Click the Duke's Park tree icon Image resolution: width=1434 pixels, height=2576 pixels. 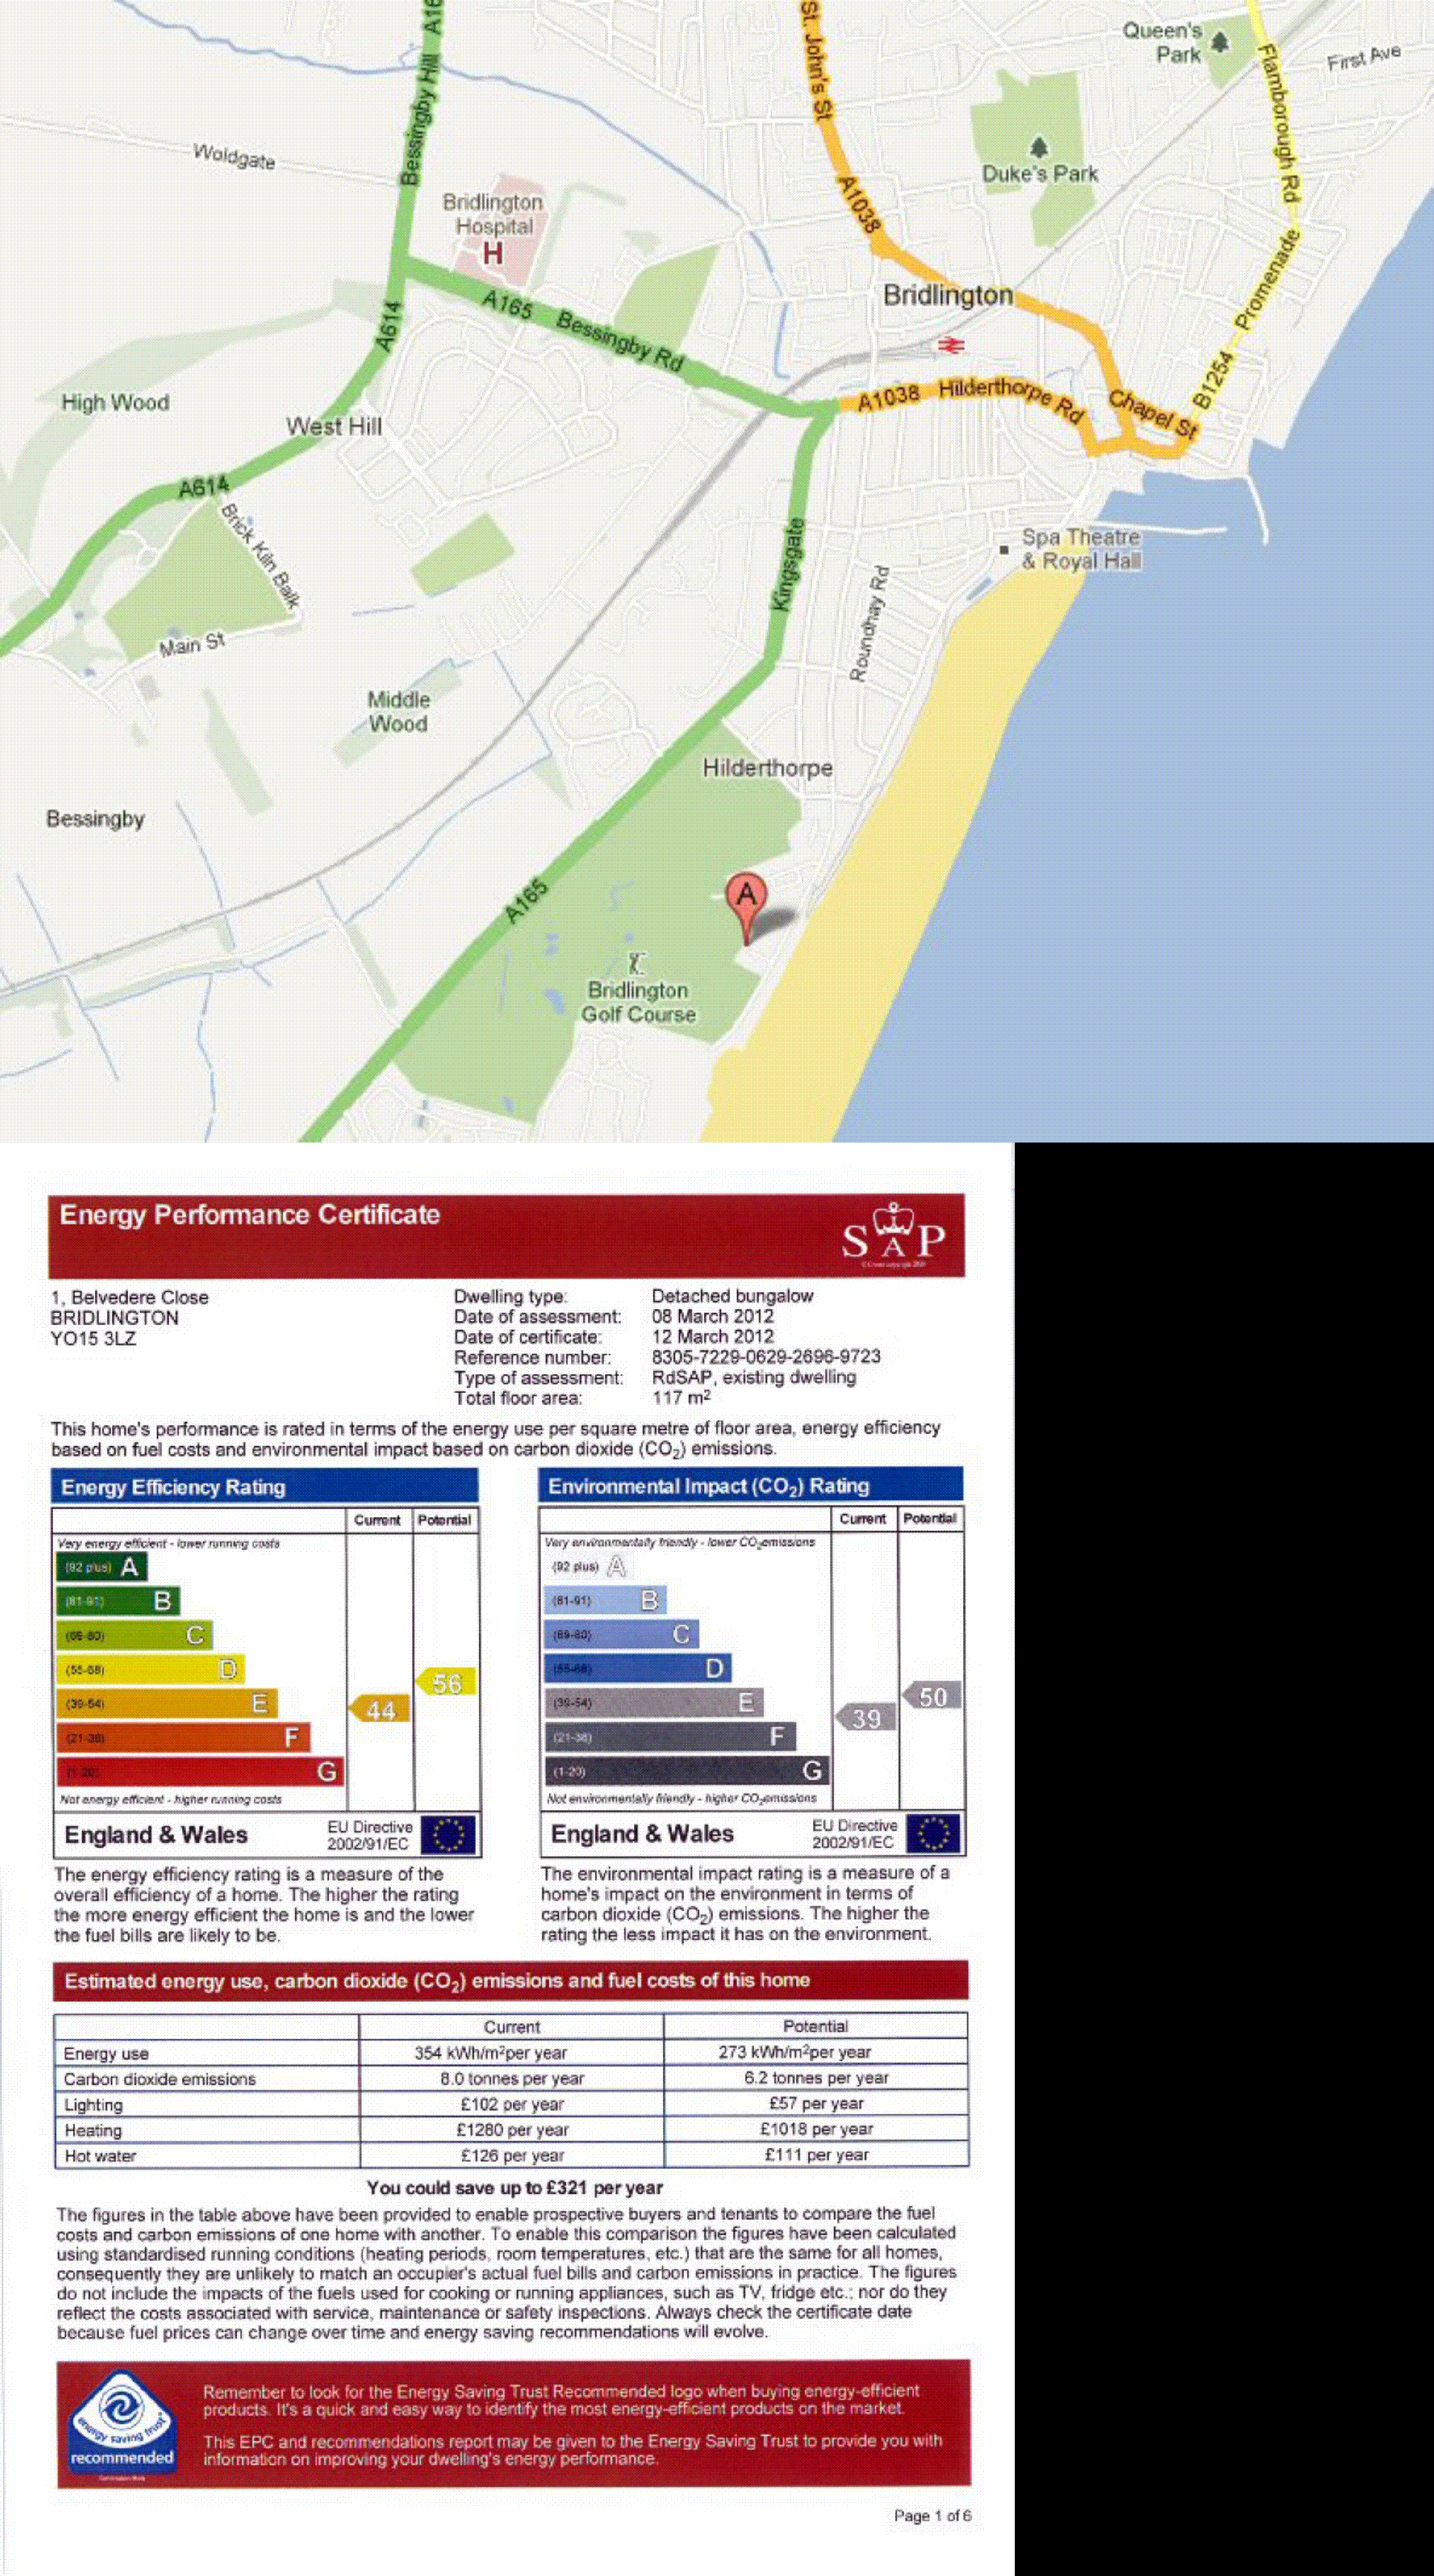[x=1040, y=148]
